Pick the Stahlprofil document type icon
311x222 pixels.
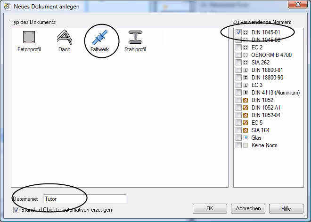(136, 38)
